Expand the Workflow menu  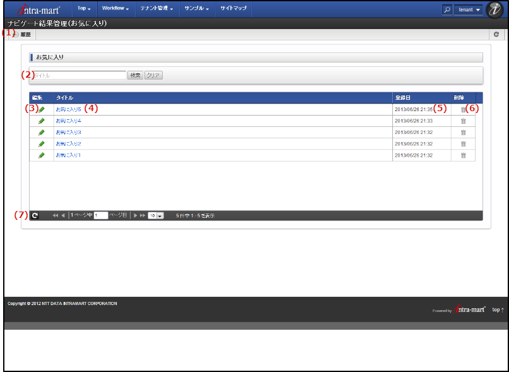point(115,8)
